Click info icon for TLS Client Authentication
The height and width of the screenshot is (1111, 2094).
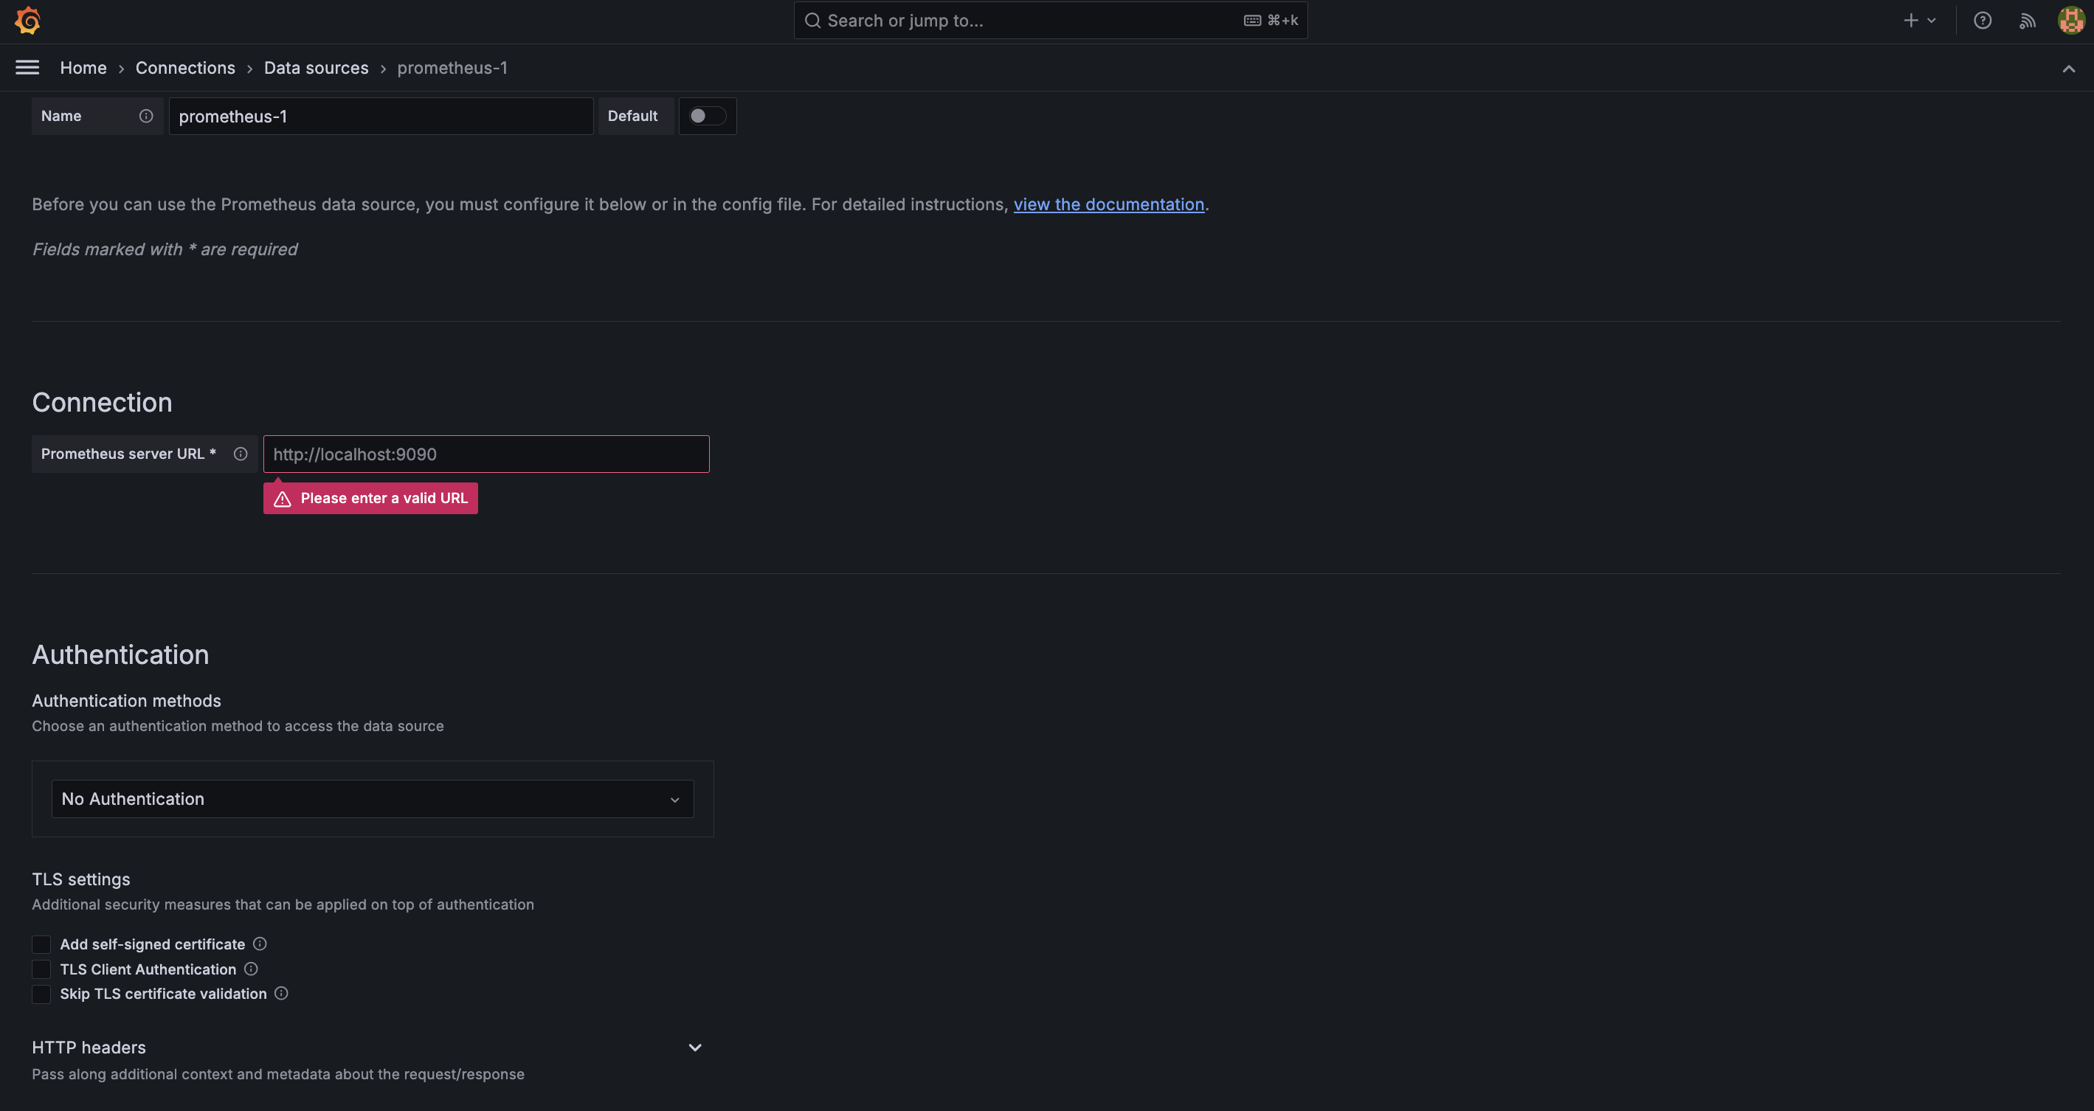251,969
